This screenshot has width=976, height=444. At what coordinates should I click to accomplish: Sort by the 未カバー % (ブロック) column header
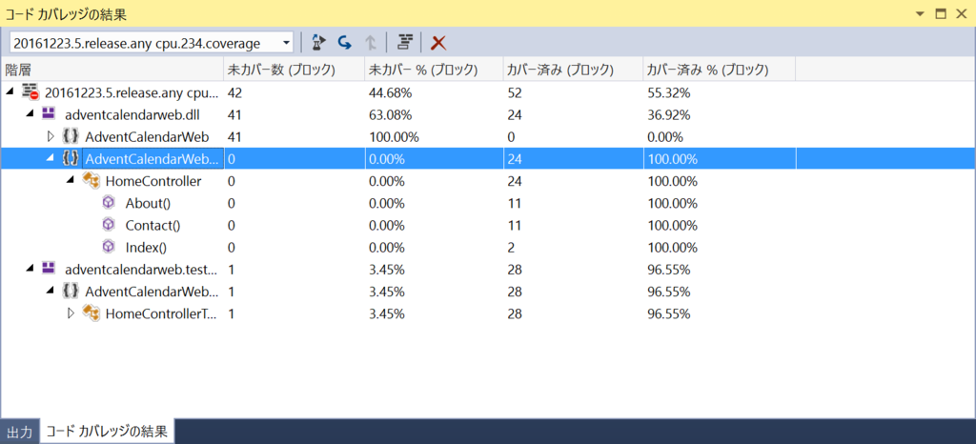[434, 70]
